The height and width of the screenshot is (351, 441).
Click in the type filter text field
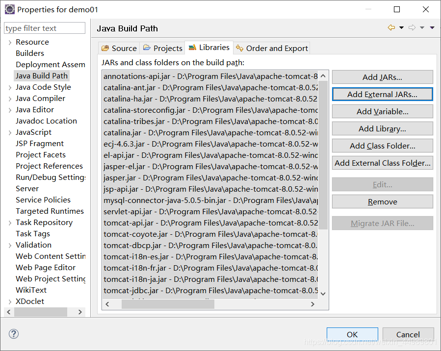[x=45, y=28]
